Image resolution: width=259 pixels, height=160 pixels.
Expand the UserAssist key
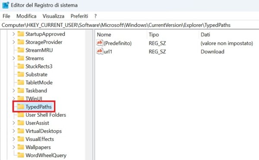click(x=14, y=123)
